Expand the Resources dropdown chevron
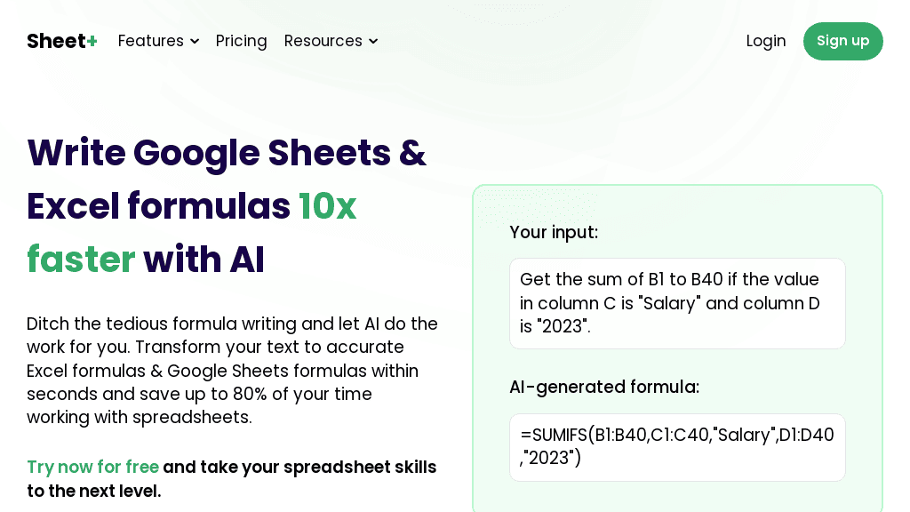Viewport: 910px width, 512px height. (x=373, y=42)
